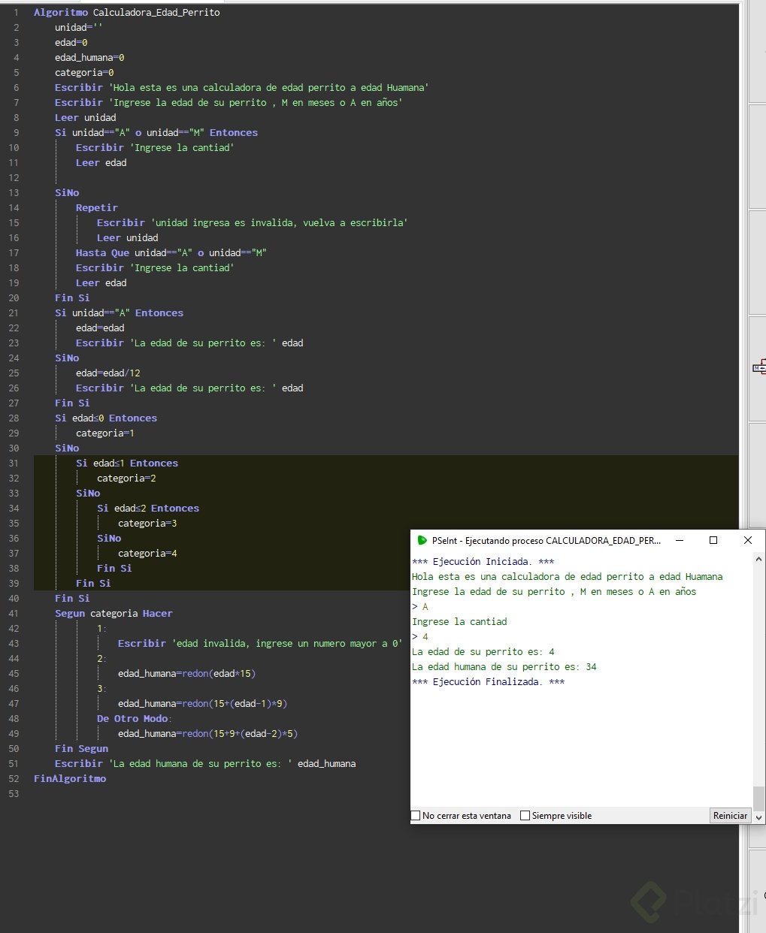Click 'Ingrese la cantiad' line in execution output
Image resolution: width=766 pixels, height=933 pixels.
pos(459,621)
